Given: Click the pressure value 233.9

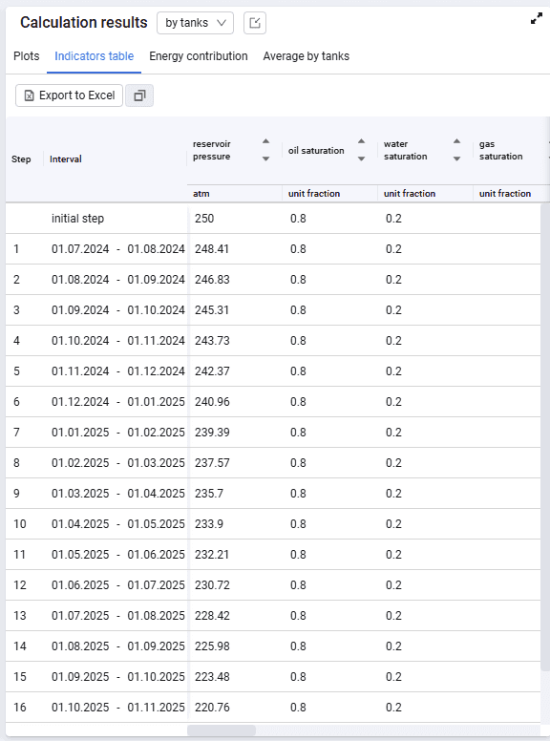Looking at the screenshot, I should (209, 524).
